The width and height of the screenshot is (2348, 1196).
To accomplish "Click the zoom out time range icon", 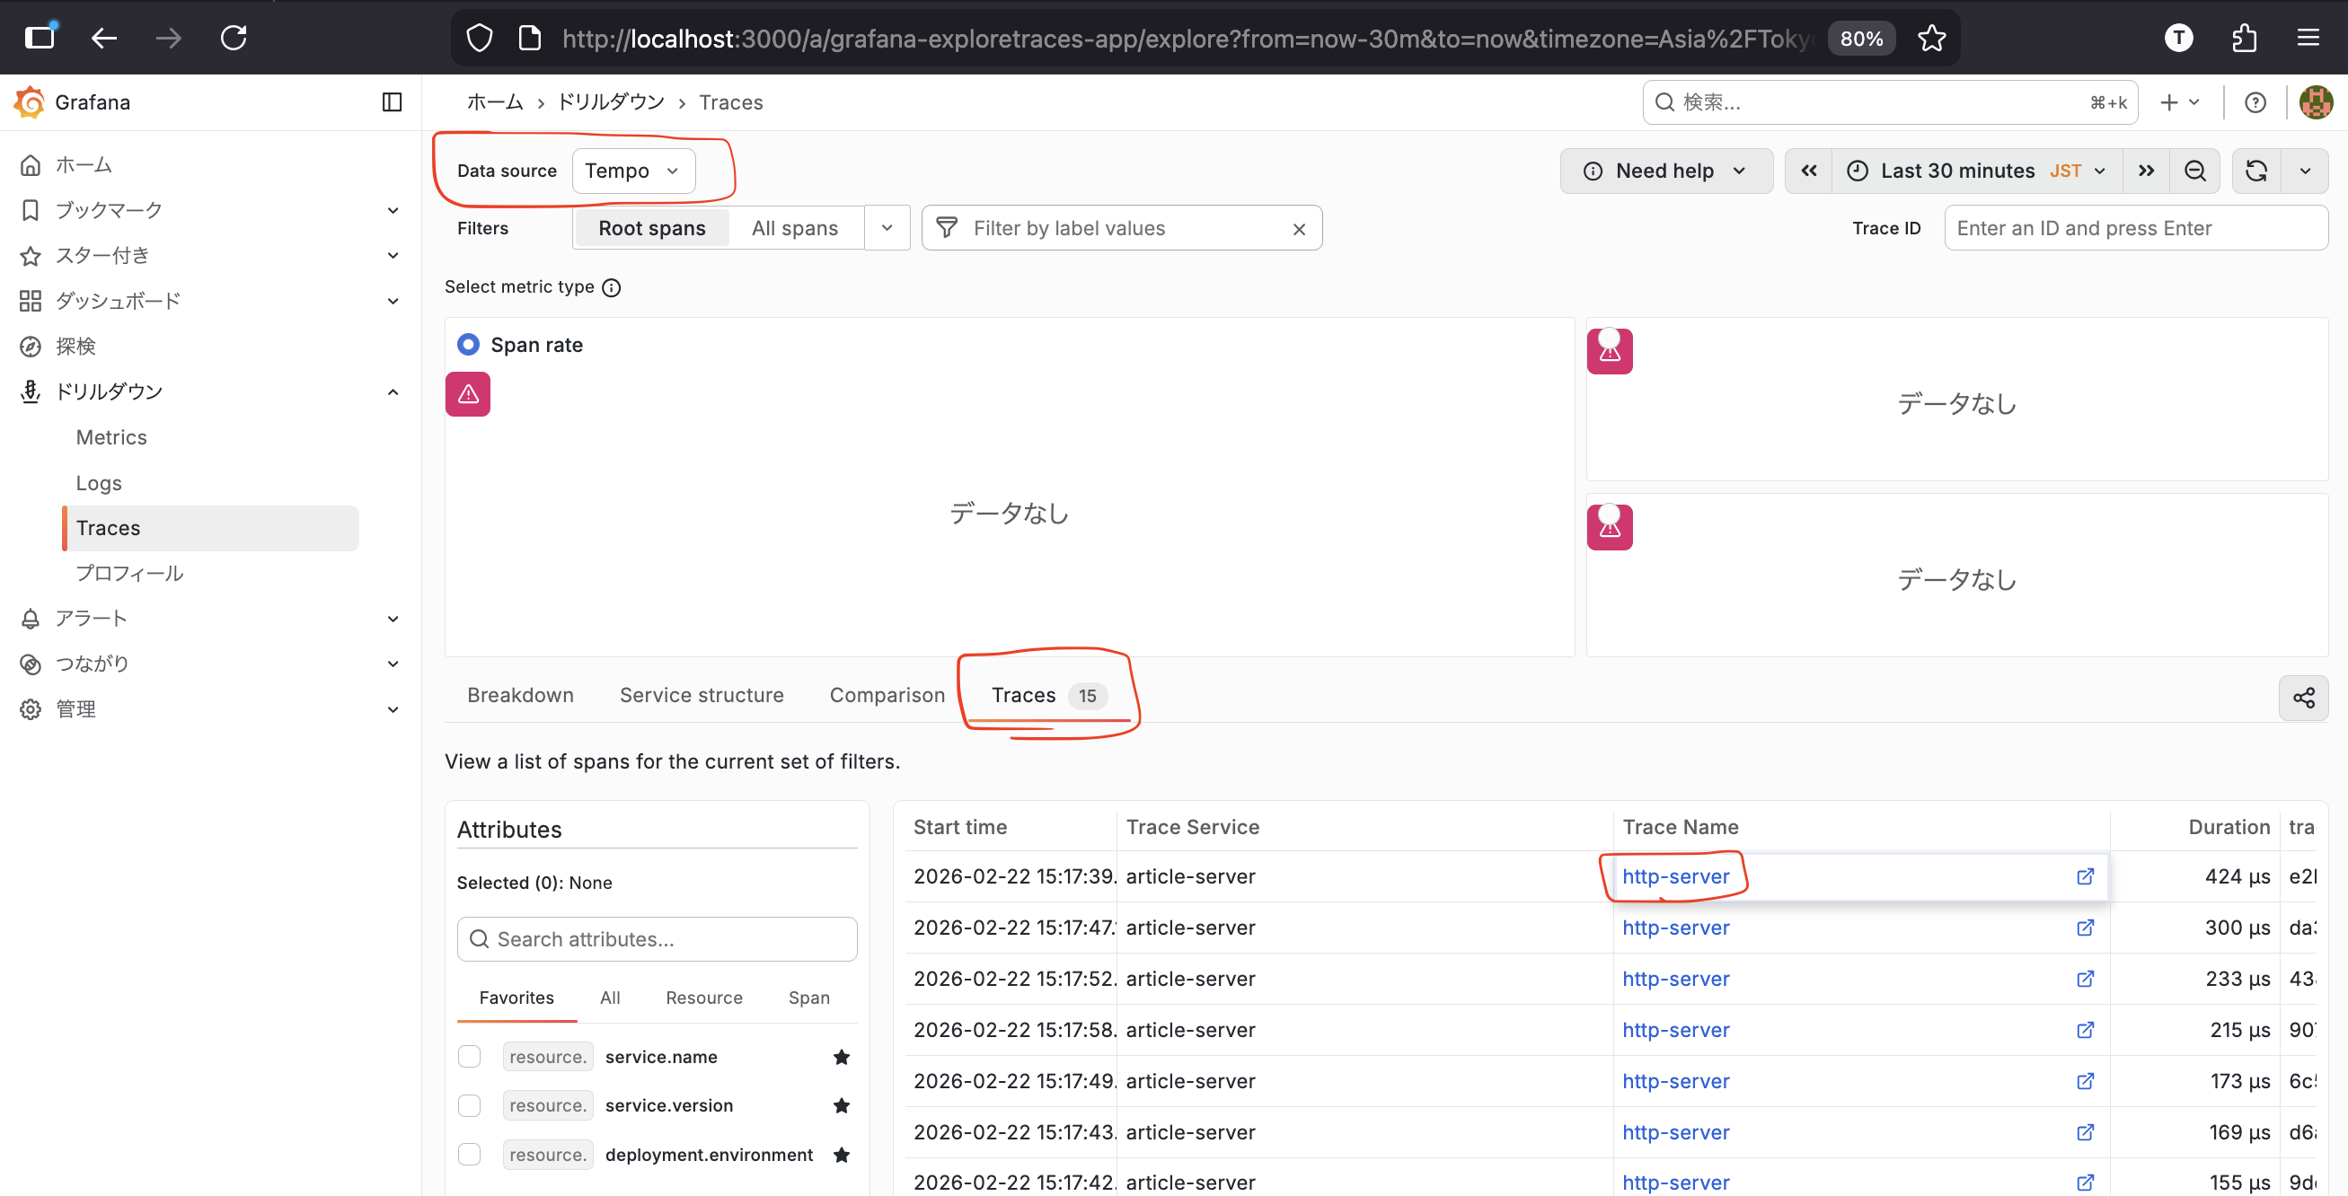I will click(x=2195, y=171).
